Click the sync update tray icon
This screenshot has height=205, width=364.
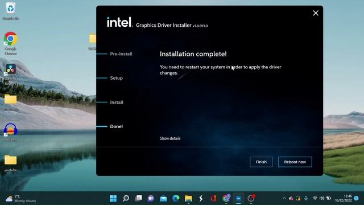[298, 198]
